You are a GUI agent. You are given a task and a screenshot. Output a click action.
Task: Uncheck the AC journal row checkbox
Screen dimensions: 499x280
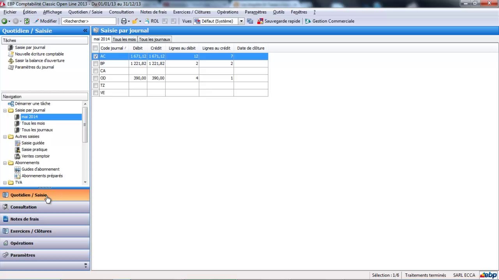pos(96,56)
